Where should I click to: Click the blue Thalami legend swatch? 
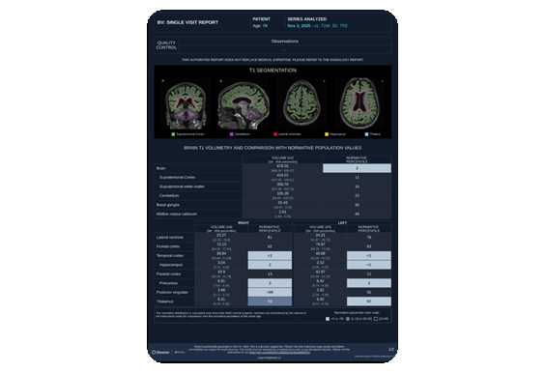366,134
